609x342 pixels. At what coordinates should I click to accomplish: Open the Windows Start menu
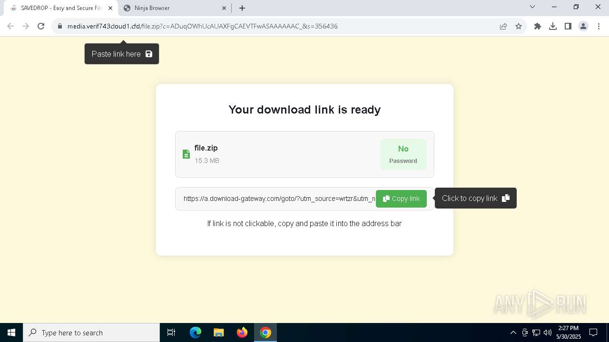[x=11, y=332]
